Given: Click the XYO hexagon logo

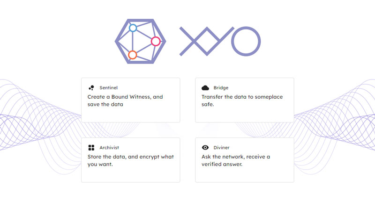Looking at the screenshot, I should click(x=141, y=41).
